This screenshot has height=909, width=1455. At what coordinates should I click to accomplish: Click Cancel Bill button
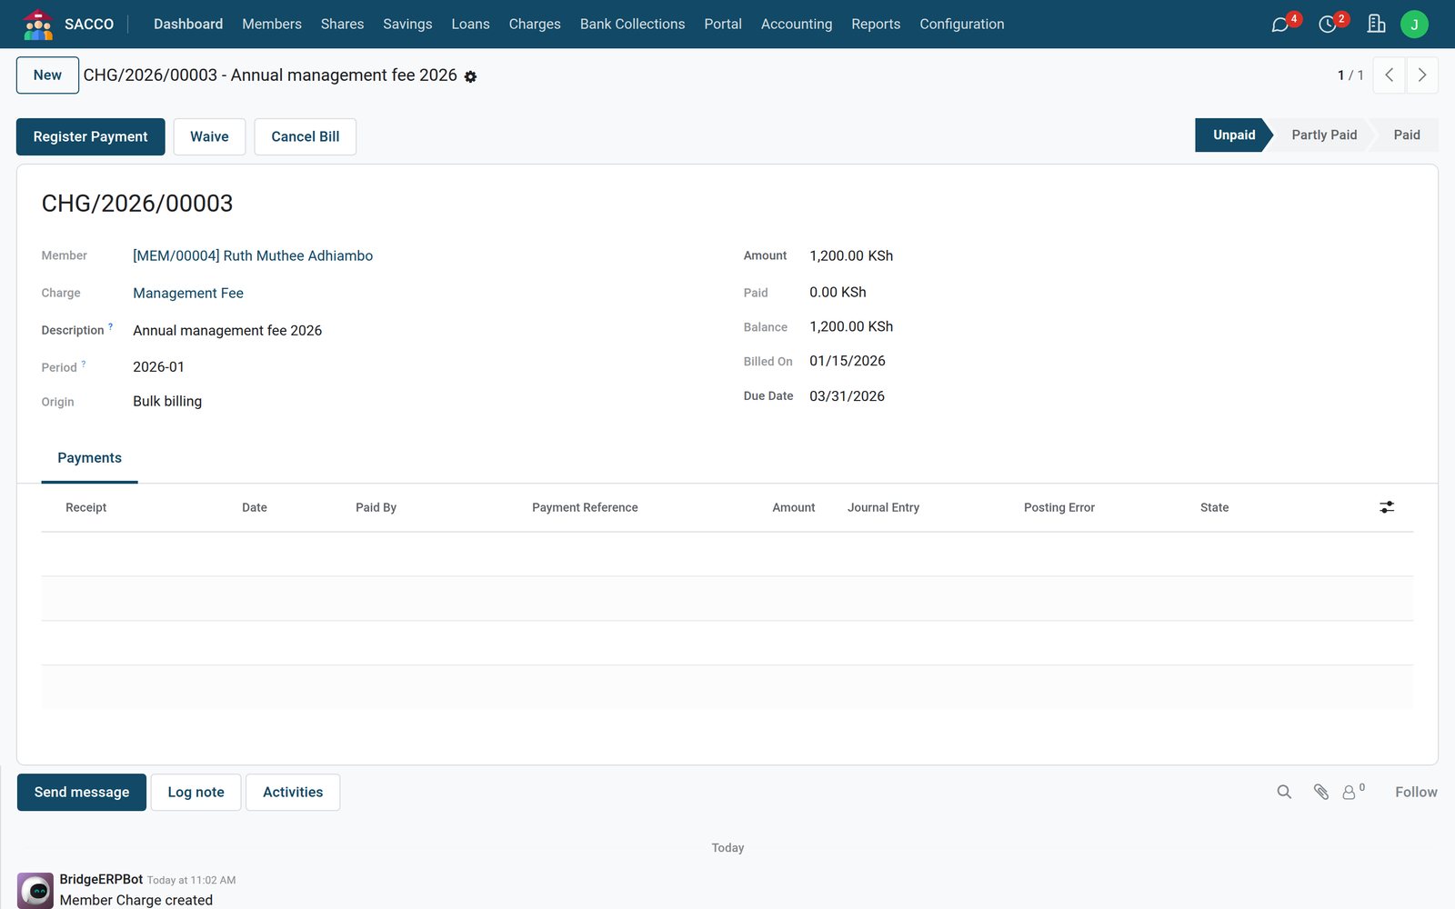(306, 136)
